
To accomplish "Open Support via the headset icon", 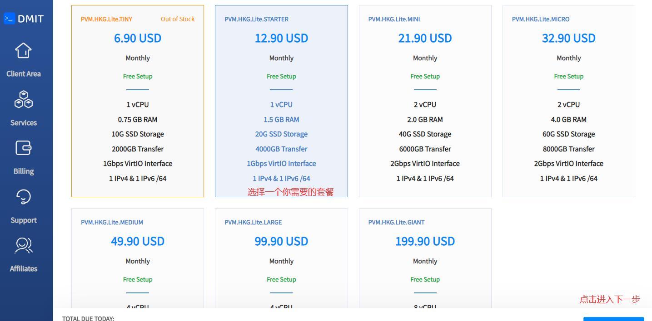I will (x=24, y=197).
